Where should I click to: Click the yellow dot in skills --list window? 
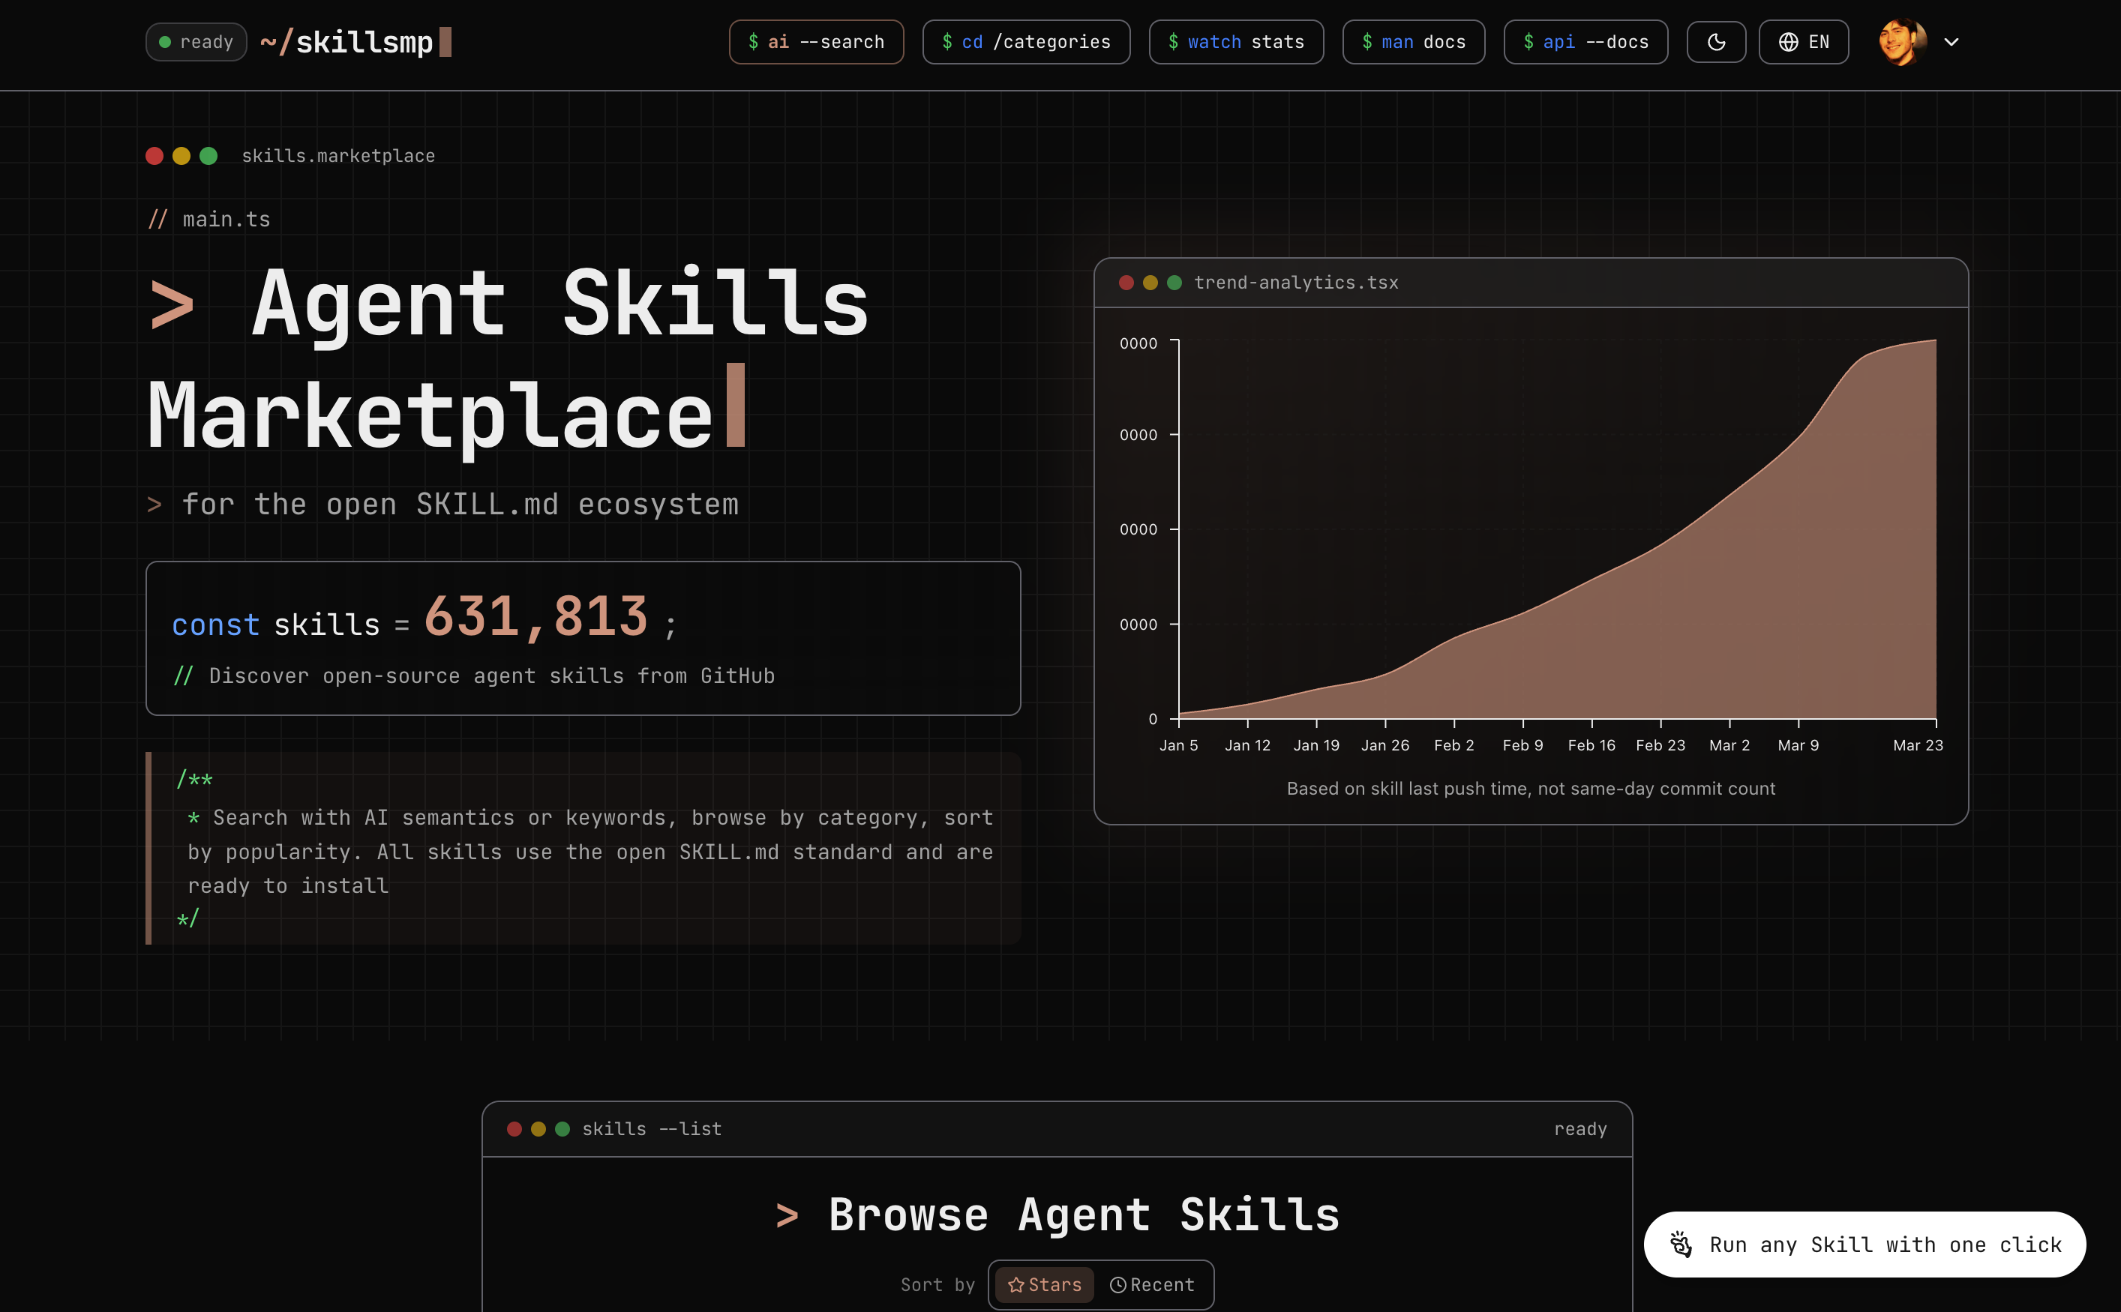point(538,1128)
